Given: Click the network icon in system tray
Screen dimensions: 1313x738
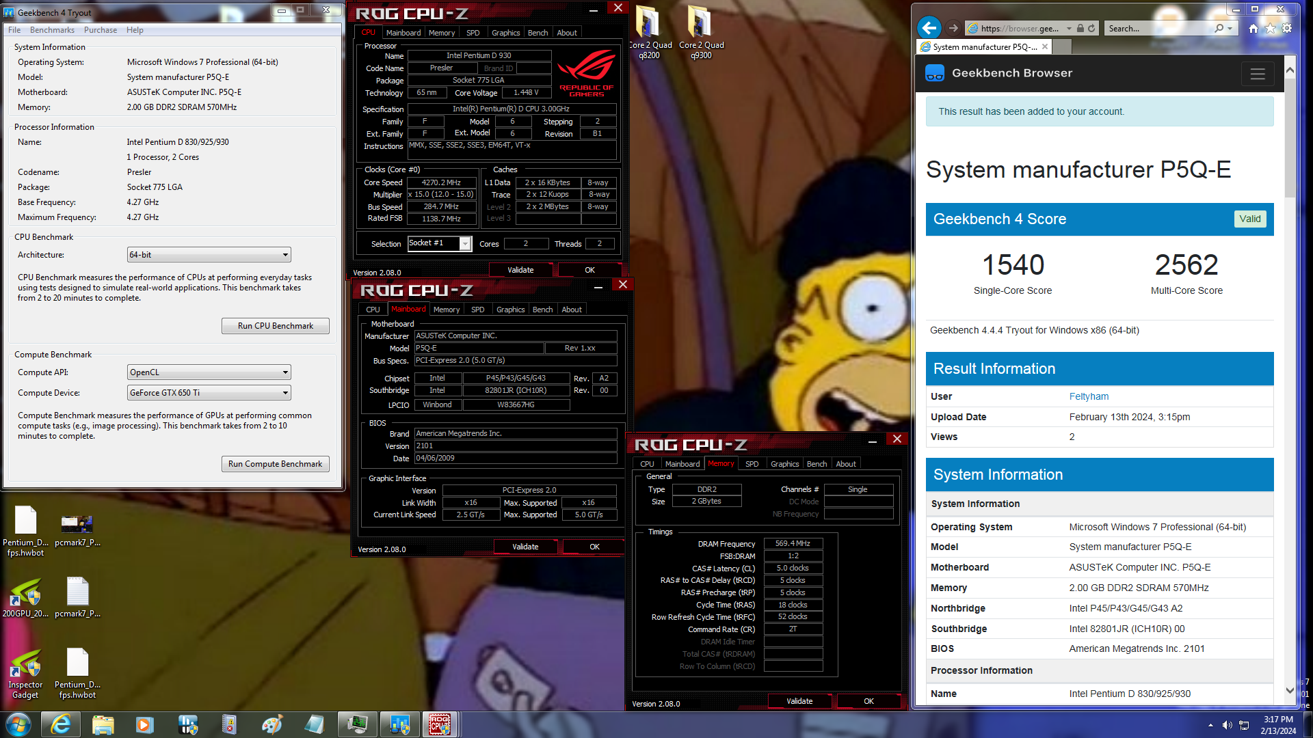Looking at the screenshot, I should pos(1244,725).
